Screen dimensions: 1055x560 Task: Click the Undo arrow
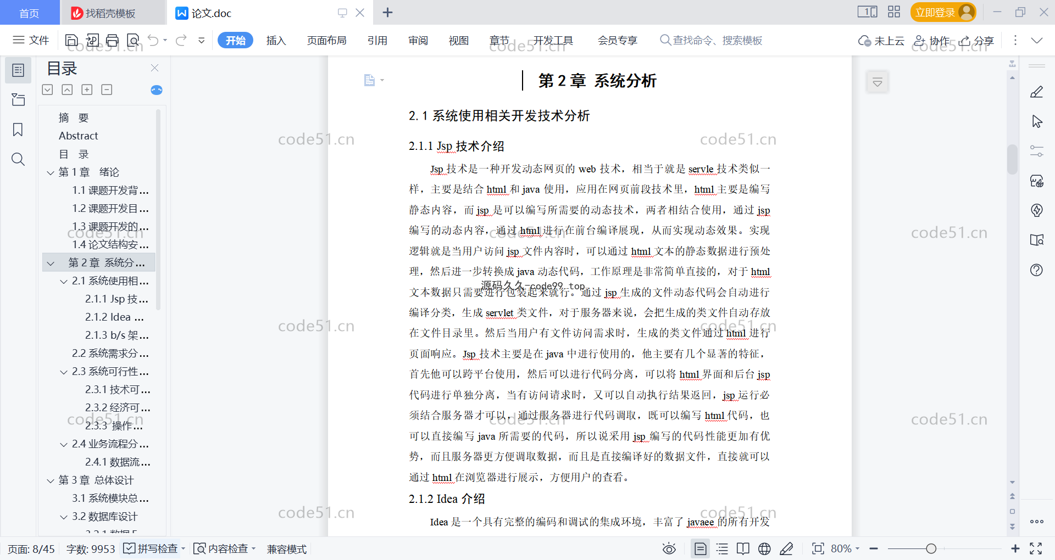tap(153, 40)
